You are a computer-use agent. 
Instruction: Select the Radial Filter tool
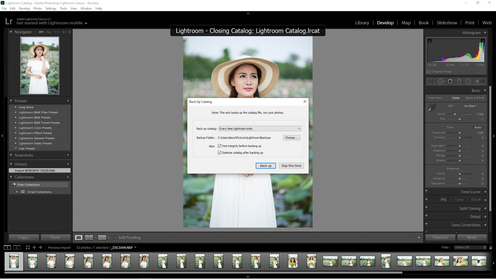coord(468,81)
